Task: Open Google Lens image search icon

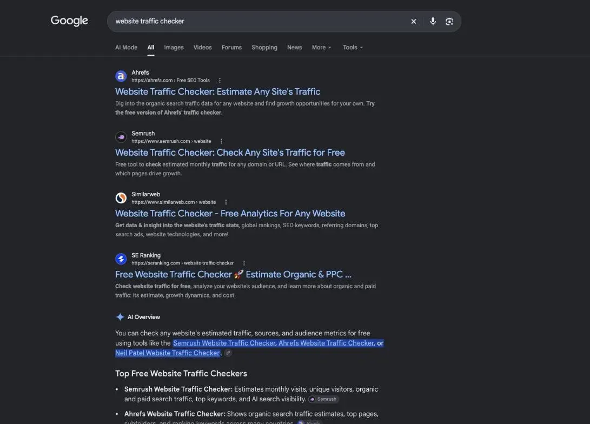Action: 449,22
